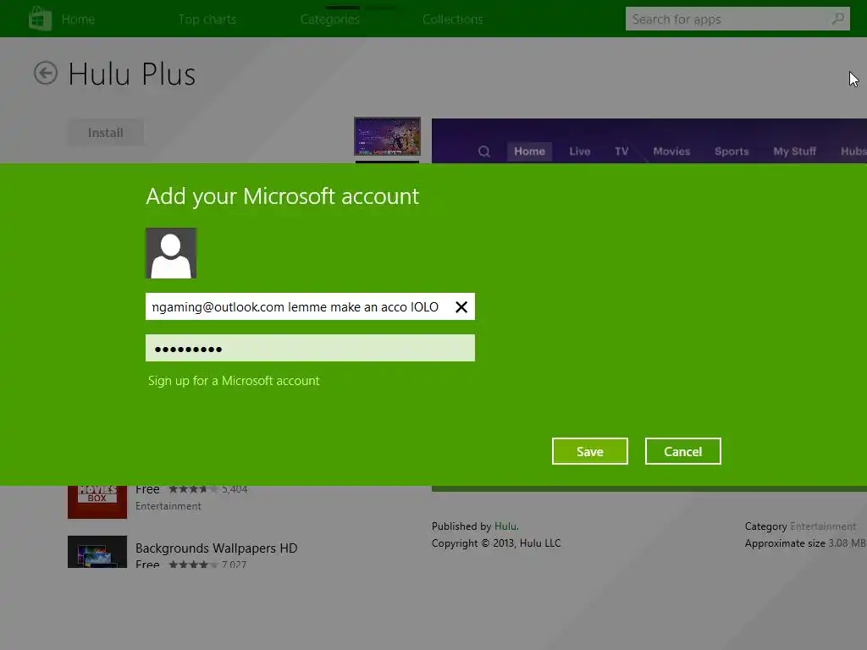The image size is (867, 650).
Task: Click the search icon in Hulu screenshot
Action: [483, 151]
